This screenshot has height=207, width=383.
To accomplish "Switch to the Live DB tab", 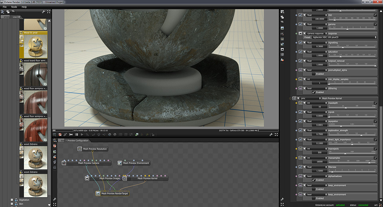I will (x=16, y=17).
